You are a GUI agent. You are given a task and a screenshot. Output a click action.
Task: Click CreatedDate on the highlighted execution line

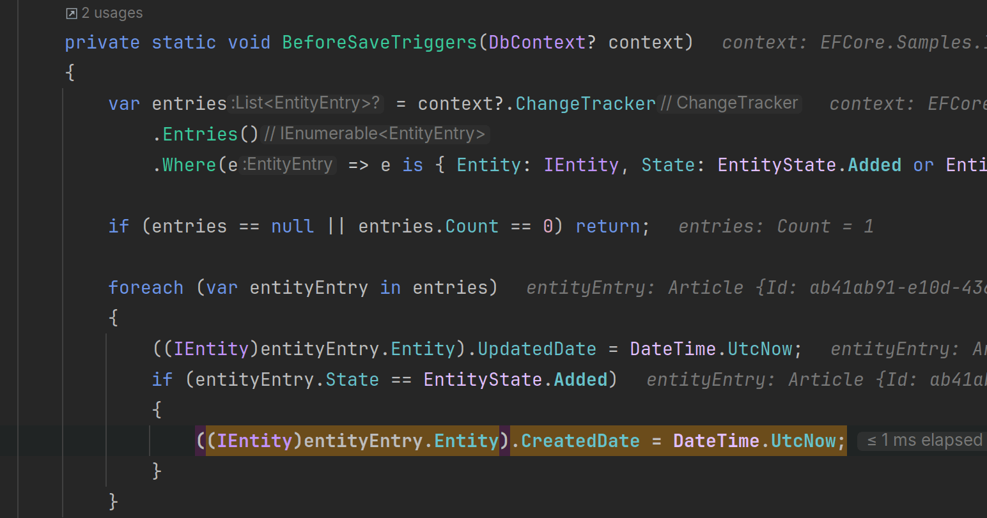(580, 441)
